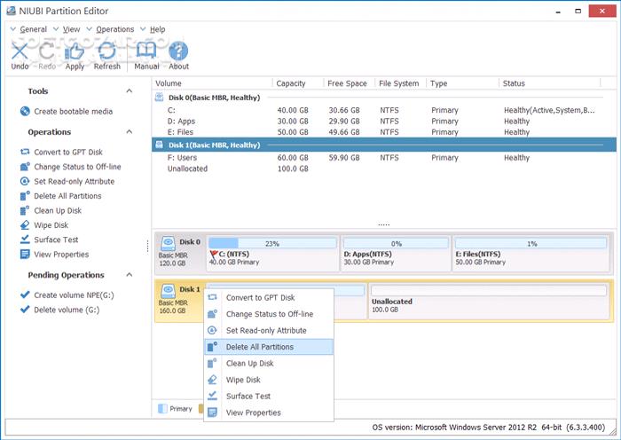Click E: Files 1% usage bar

[531, 243]
